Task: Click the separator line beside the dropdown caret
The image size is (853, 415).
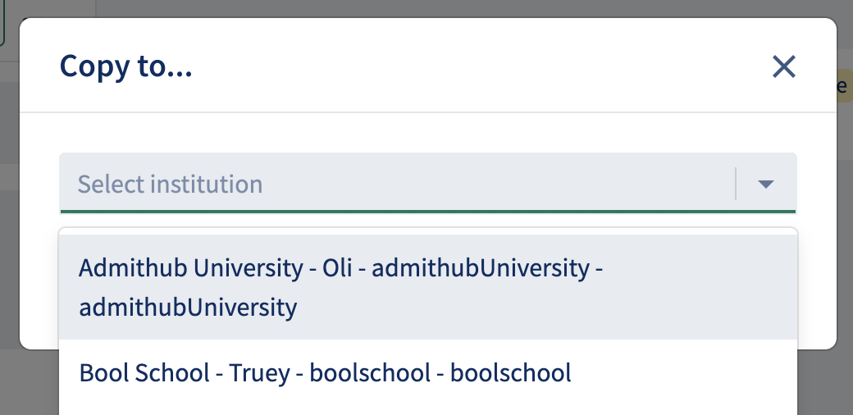Action: coord(736,184)
